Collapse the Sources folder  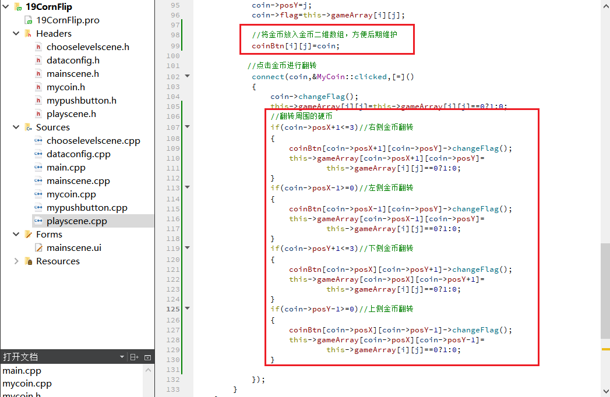coord(16,127)
